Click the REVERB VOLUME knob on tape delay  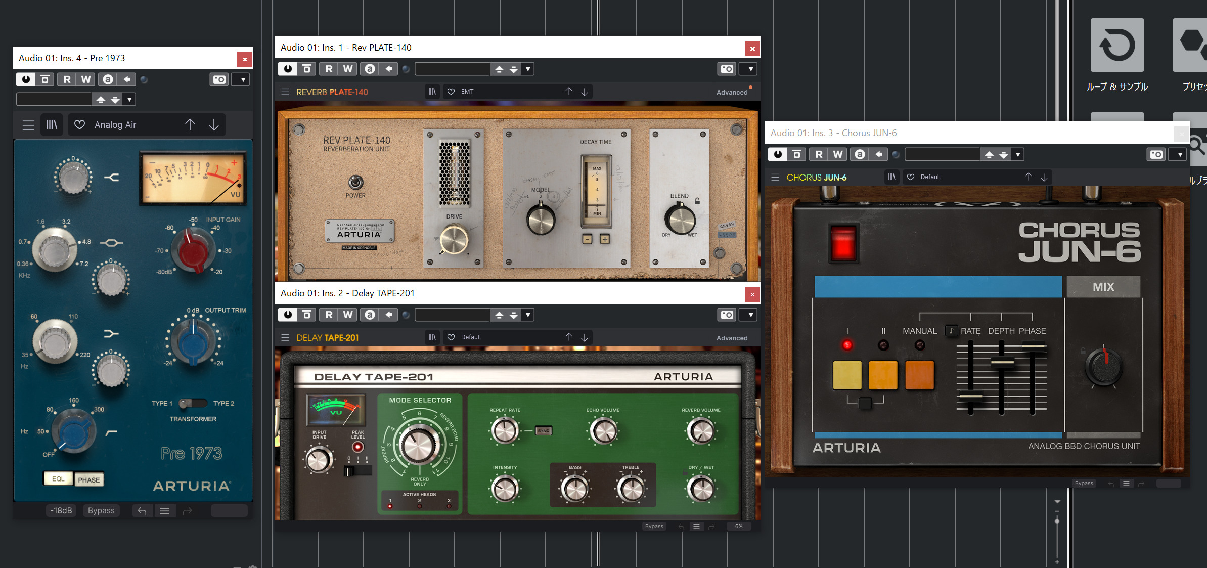(x=701, y=431)
